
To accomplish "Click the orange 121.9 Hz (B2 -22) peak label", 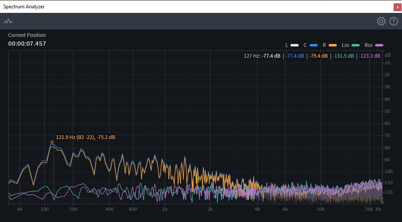I will [85, 137].
